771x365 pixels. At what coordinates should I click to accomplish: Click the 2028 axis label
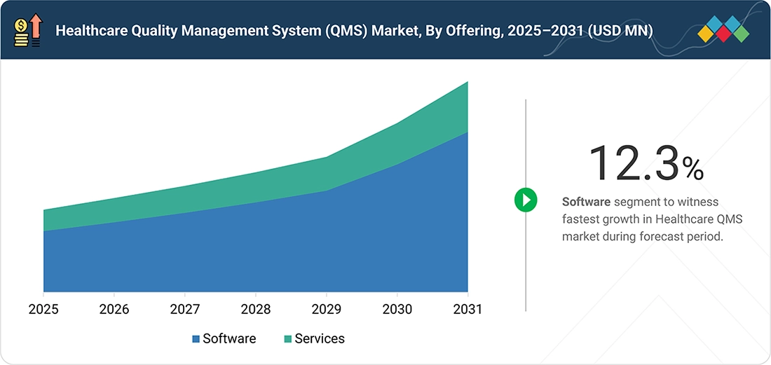(256, 310)
